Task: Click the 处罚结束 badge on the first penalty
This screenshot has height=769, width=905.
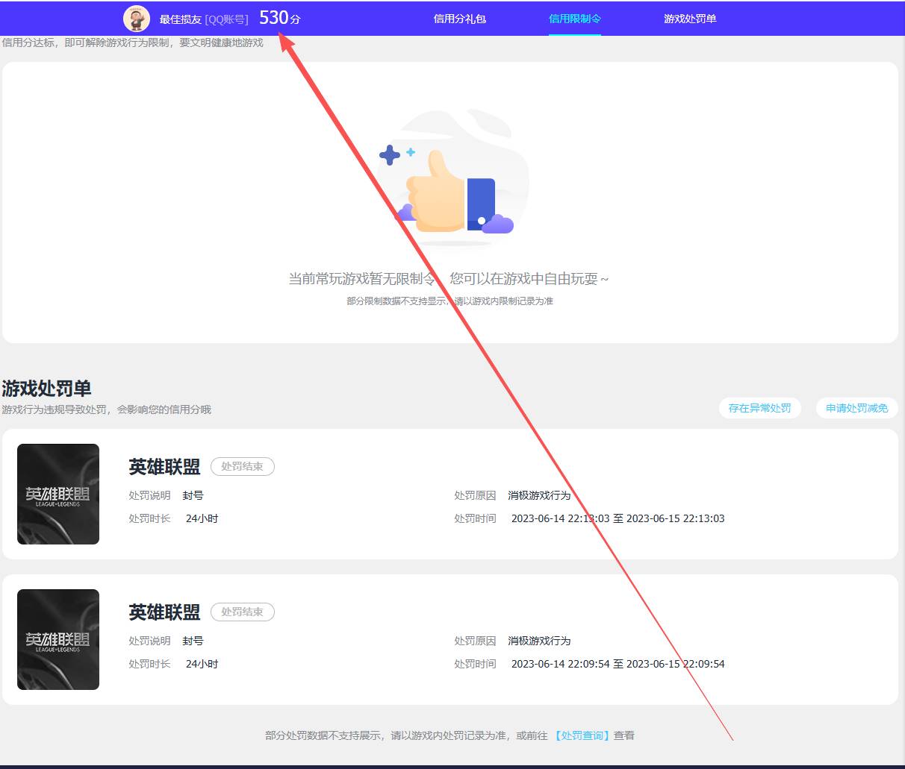Action: 242,466
